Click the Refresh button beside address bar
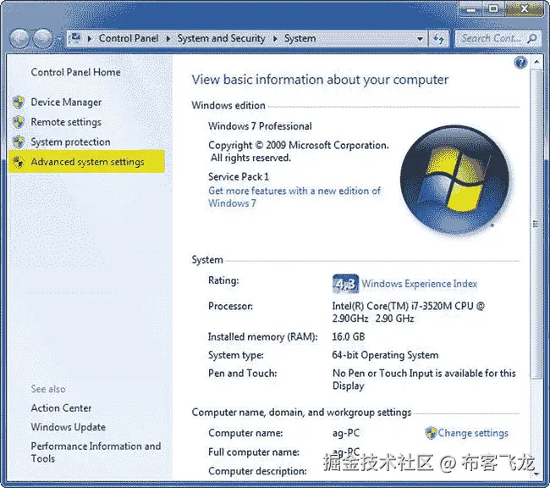The width and height of the screenshot is (550, 488). pyautogui.click(x=438, y=38)
